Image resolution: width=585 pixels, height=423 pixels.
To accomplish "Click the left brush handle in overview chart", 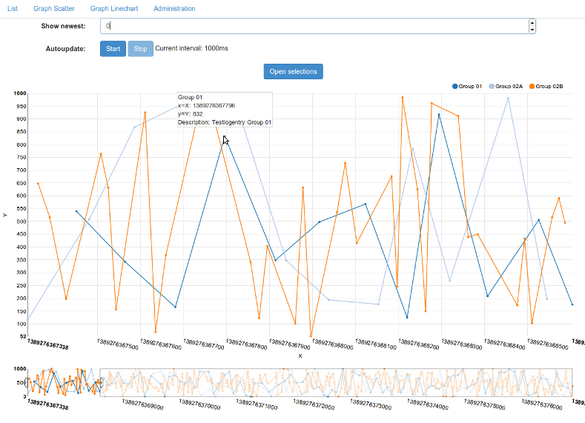I will click(x=27, y=382).
